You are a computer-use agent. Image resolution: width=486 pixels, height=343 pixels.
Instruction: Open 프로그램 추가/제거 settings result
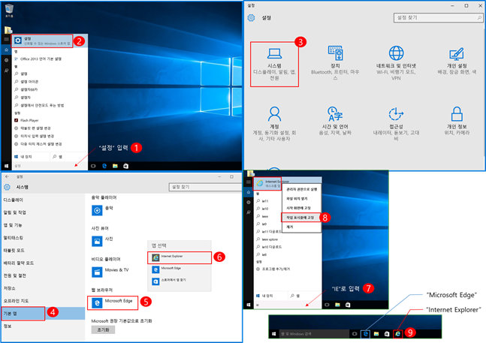tap(273, 269)
